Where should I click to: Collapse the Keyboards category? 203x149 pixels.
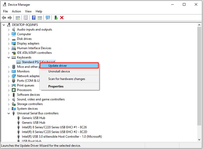(x=9, y=57)
